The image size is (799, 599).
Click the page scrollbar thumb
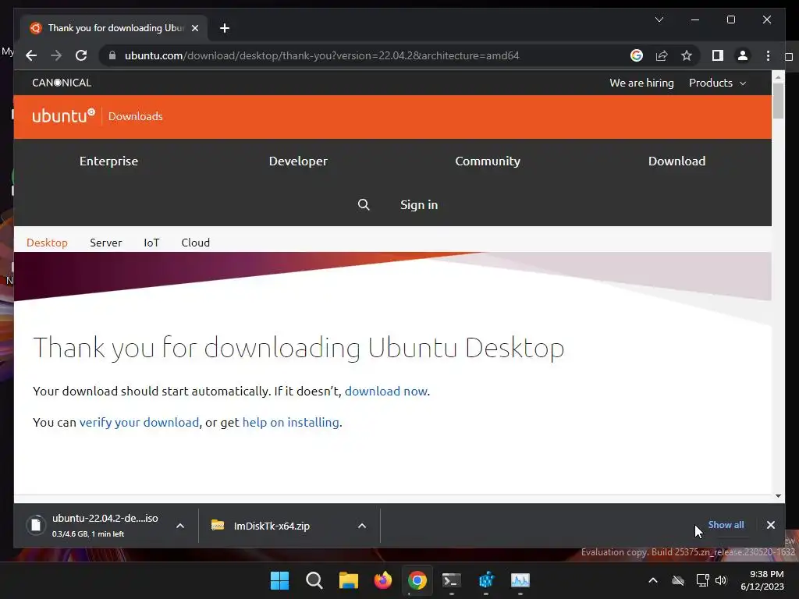pyautogui.click(x=778, y=101)
